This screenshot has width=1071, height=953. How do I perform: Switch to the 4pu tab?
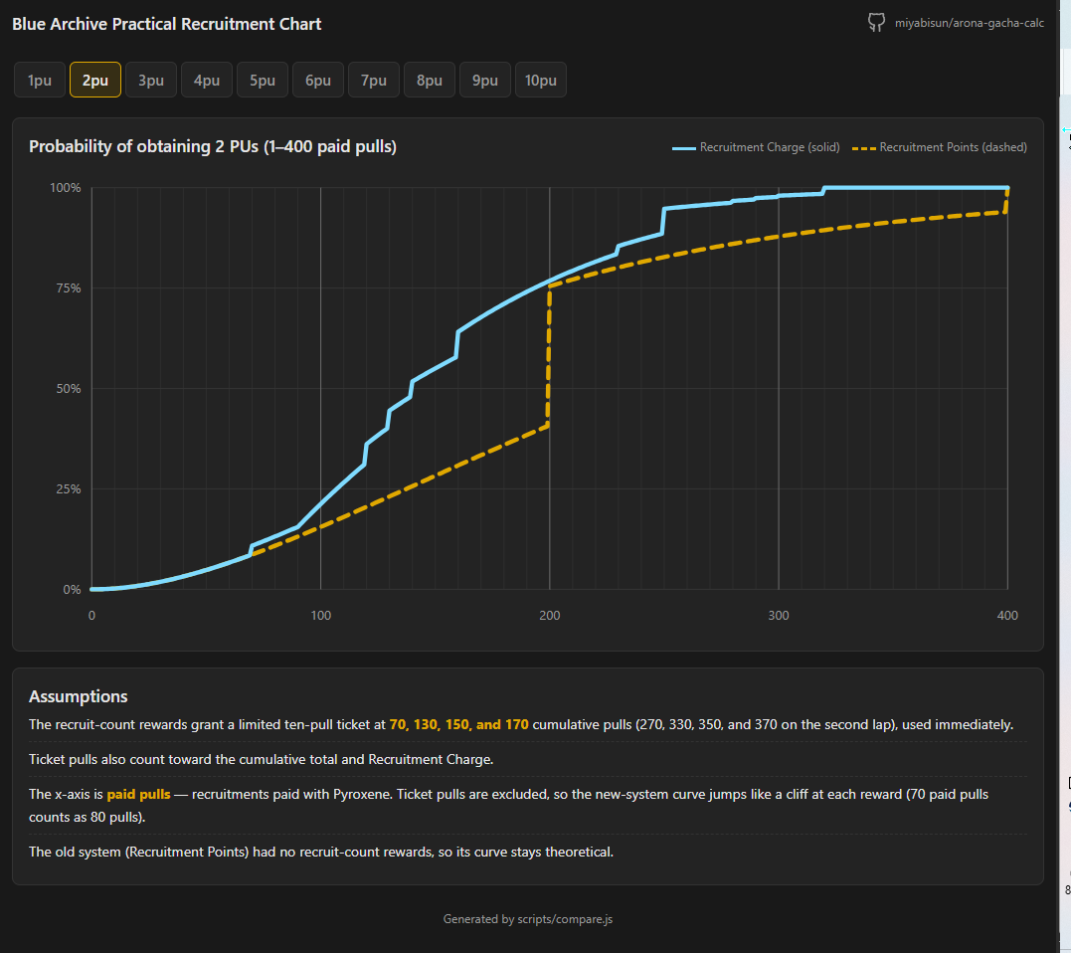[207, 80]
